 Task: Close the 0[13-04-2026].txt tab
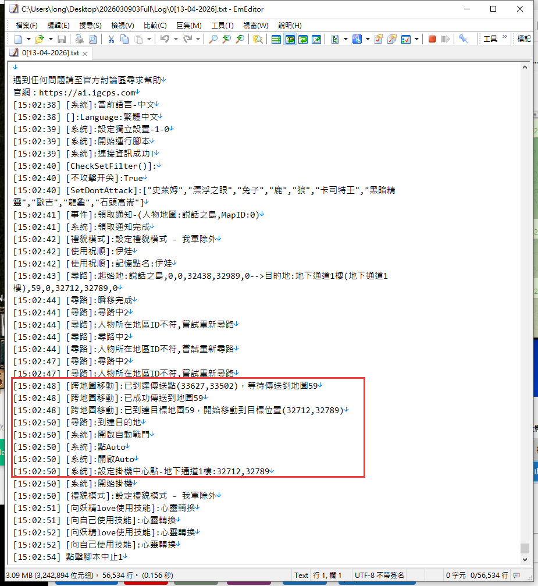pos(85,54)
